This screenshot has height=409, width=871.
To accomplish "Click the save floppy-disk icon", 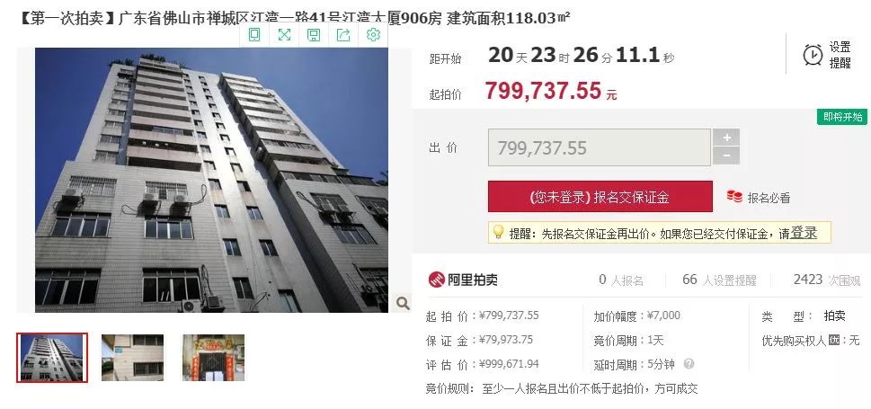I will (x=314, y=35).
